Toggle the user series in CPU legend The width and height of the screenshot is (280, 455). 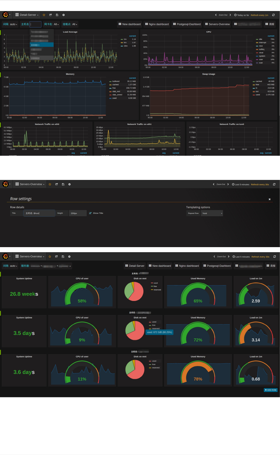(261, 59)
